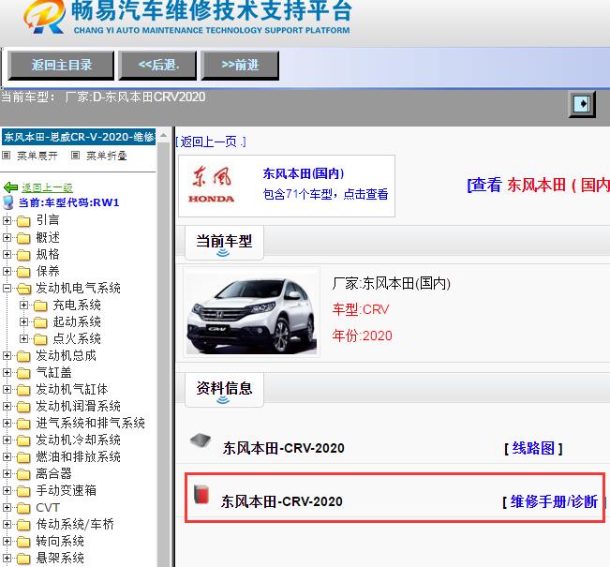This screenshot has width=610, height=567.
Task: Expand the 规格 folder node
Action: (7, 255)
